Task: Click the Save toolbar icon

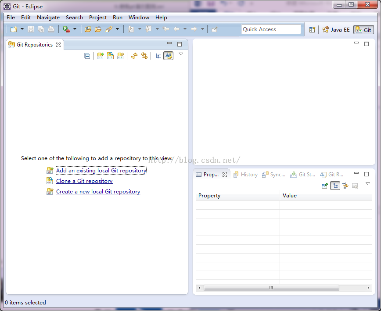Action: click(x=31, y=29)
